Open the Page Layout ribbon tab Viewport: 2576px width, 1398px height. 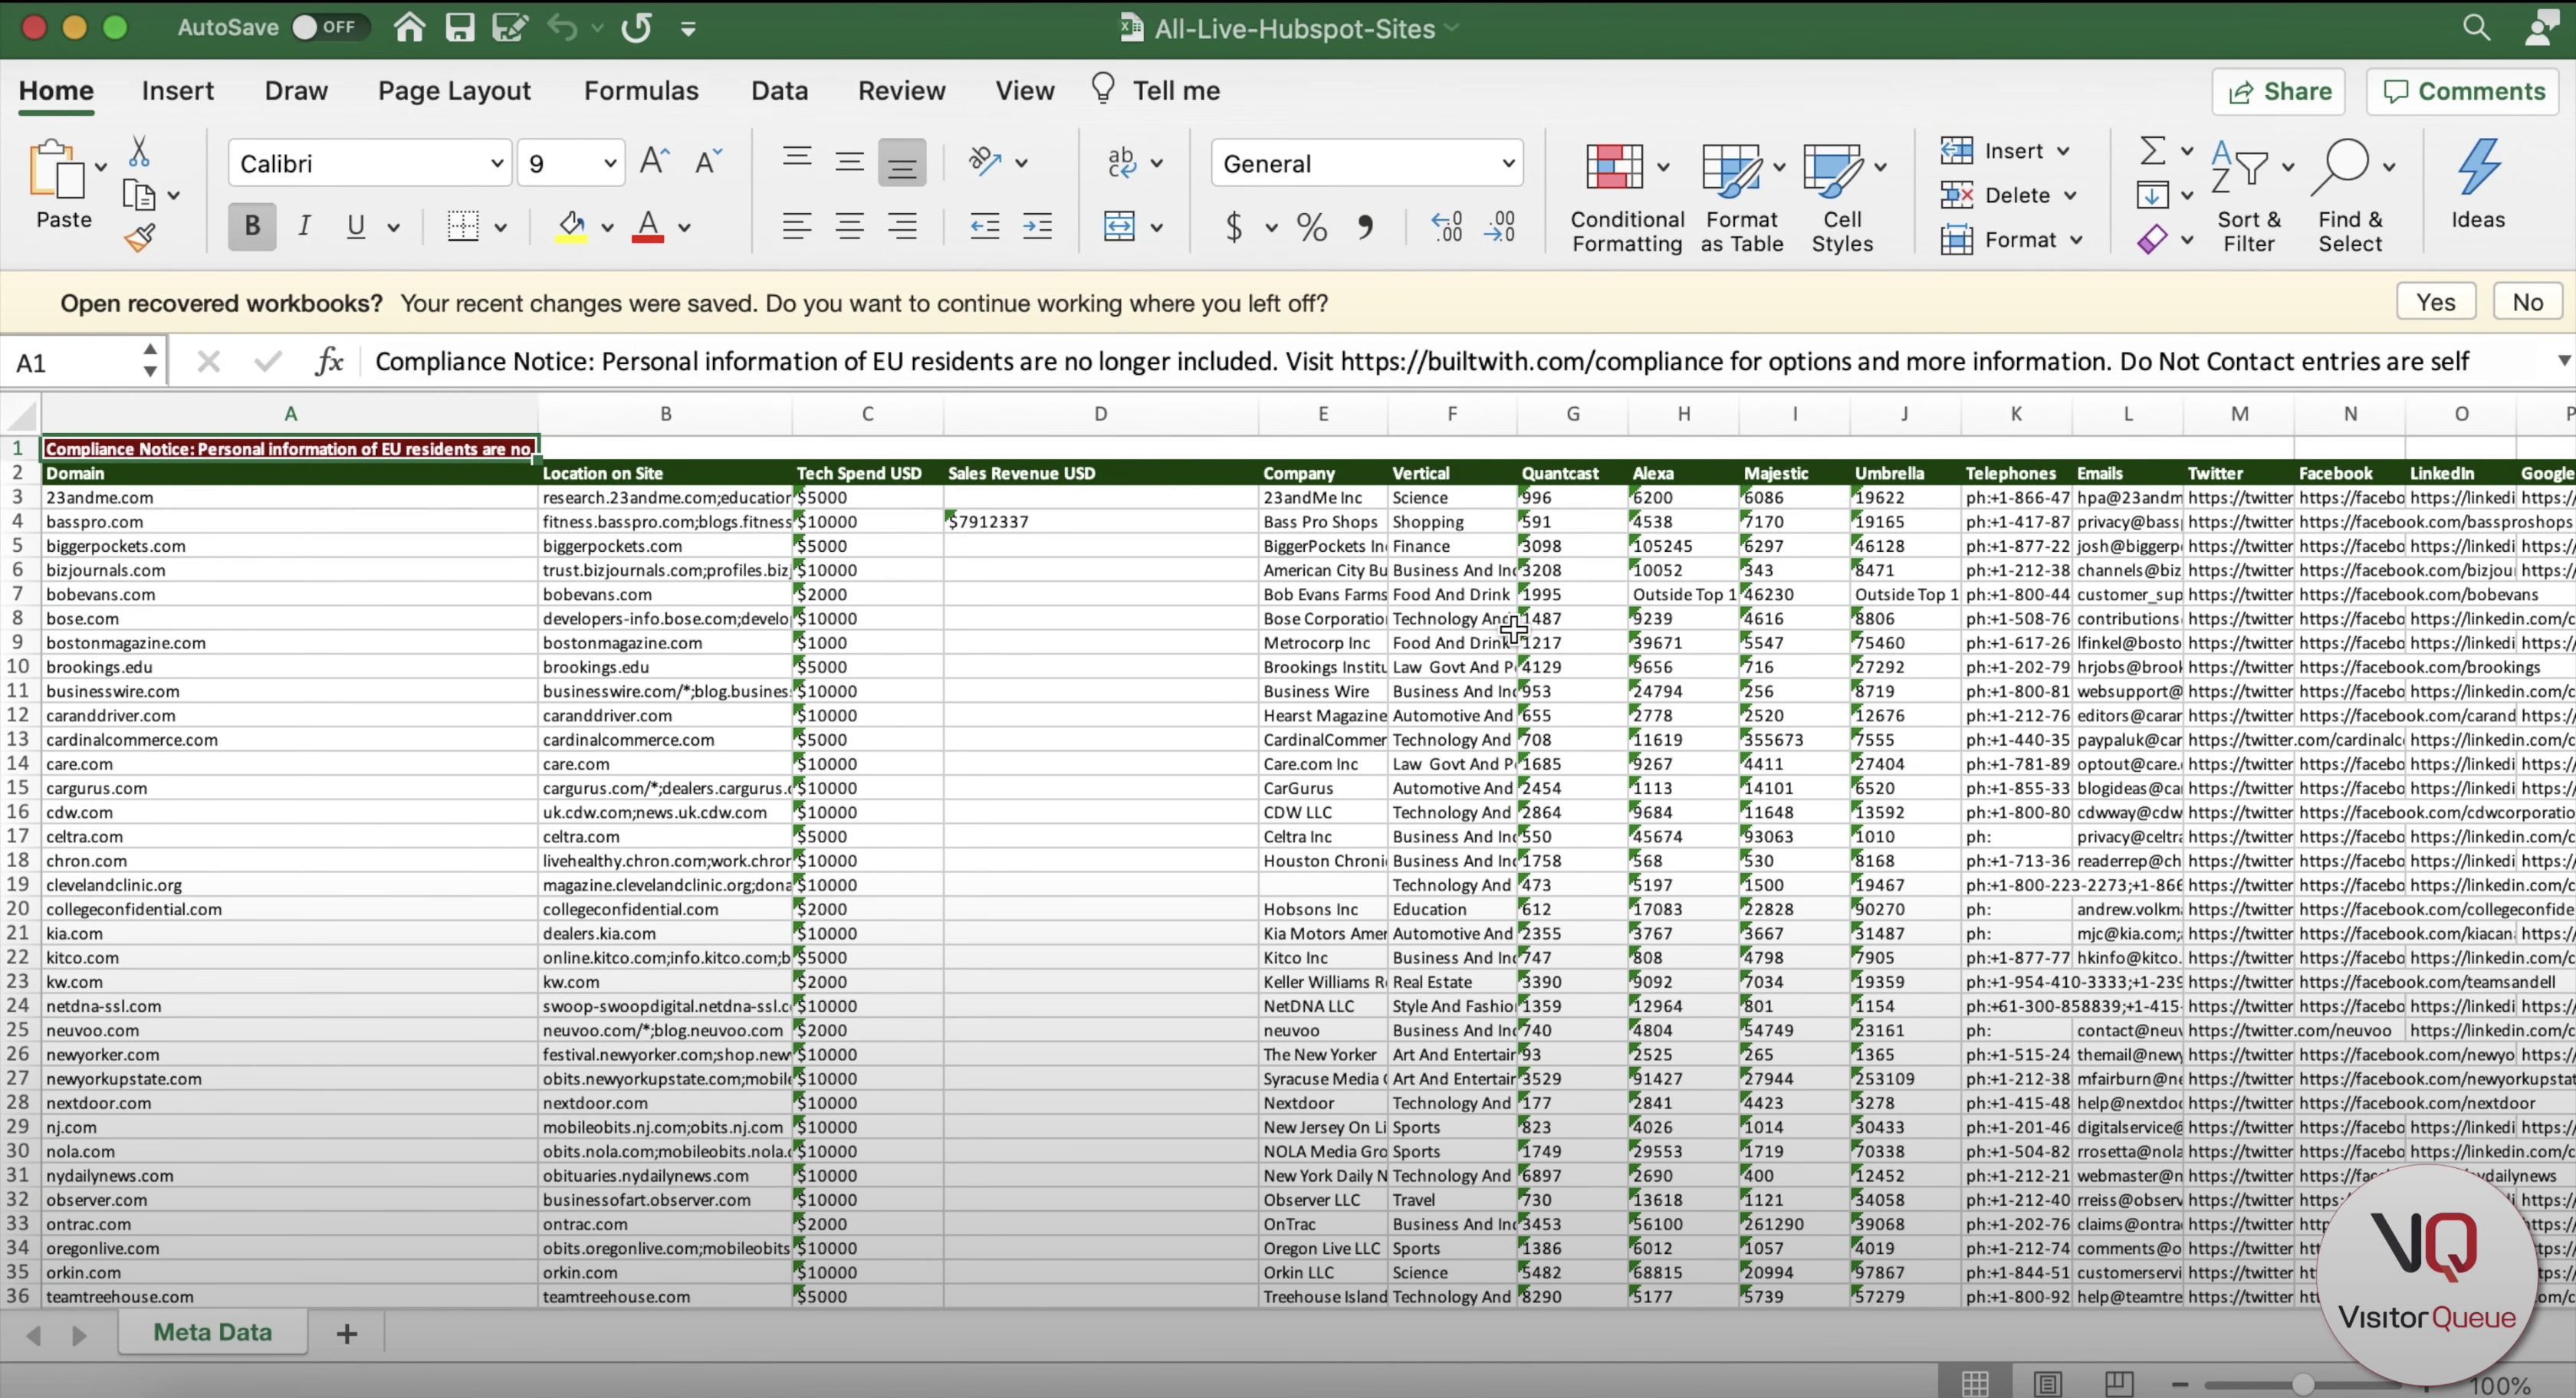point(454,90)
